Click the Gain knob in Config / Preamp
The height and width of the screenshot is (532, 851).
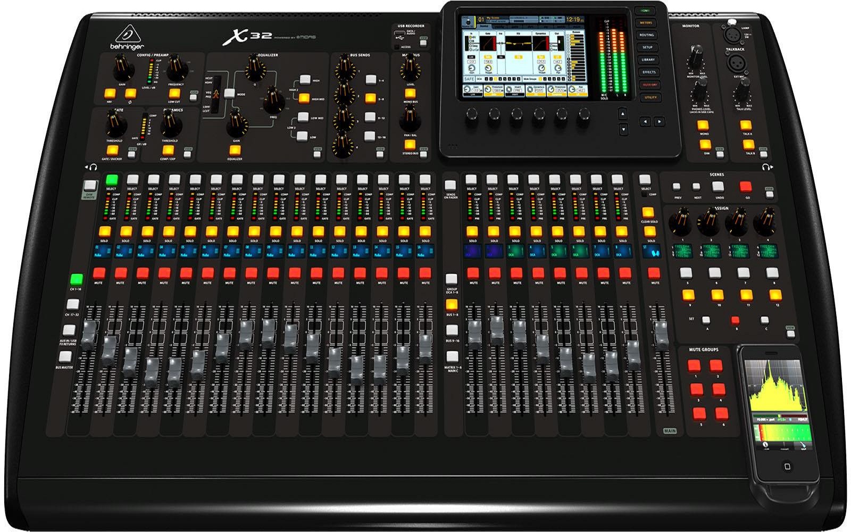click(x=122, y=68)
